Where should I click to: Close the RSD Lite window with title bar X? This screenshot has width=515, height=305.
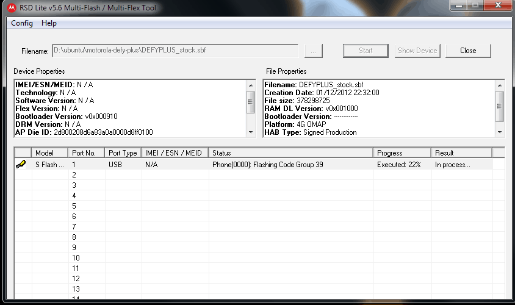pos(498,5)
